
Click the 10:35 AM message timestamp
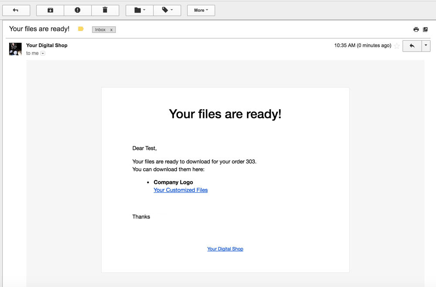pyautogui.click(x=362, y=45)
